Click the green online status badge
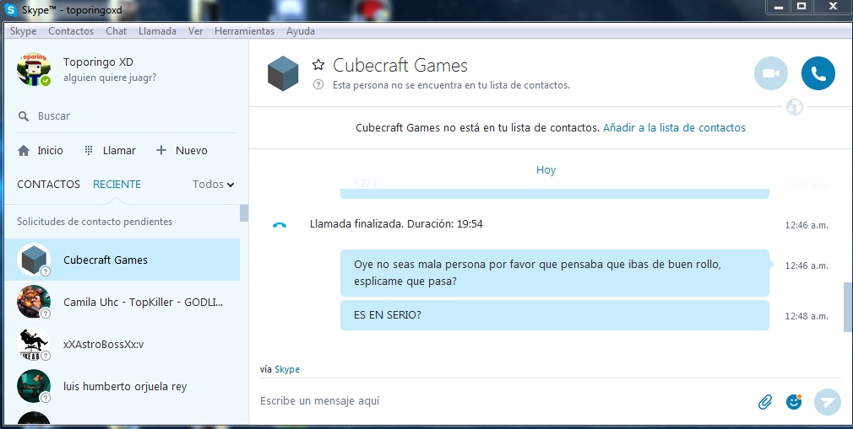The image size is (853, 429). point(46,81)
